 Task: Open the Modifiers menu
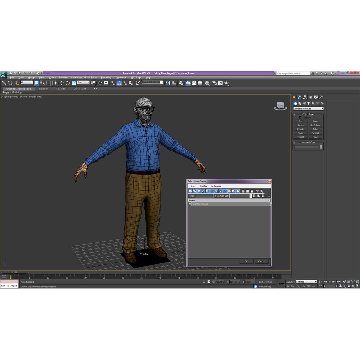[64, 78]
